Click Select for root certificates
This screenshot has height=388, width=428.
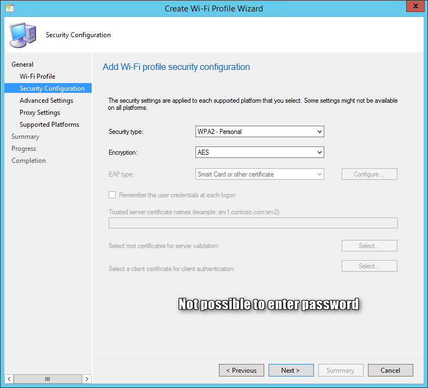pos(369,246)
